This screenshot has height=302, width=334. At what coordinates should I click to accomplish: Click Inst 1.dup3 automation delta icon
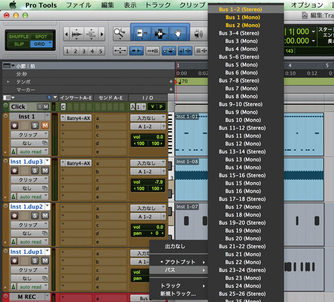click(13, 197)
